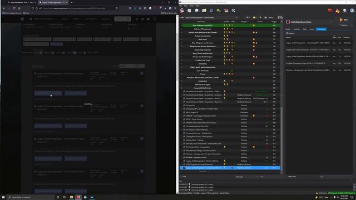Image resolution: width=356 pixels, height=200 pixels.
Task: Uncheck Convenient Horses Patch Hub mod
Action: (x=184, y=126)
